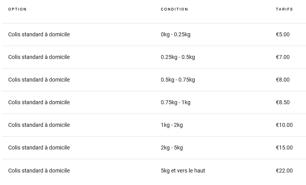Viewport: 306px width, 185px height.
Task: Click the €8.50 tariff
Action: point(283,102)
